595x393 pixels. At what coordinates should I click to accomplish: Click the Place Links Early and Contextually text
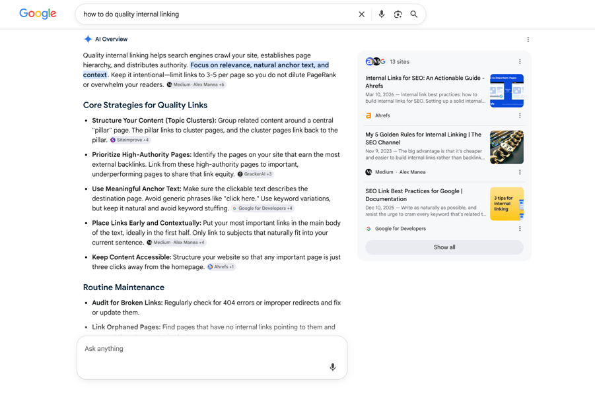point(147,223)
